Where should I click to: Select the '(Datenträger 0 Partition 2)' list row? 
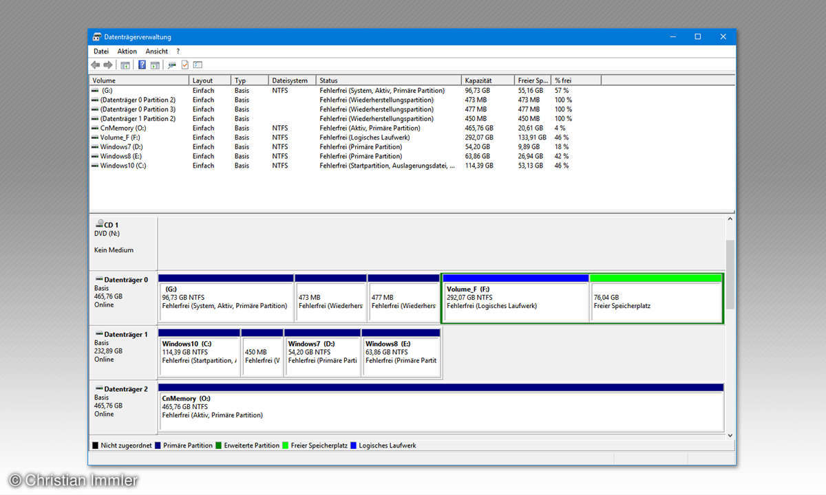pyautogui.click(x=345, y=100)
